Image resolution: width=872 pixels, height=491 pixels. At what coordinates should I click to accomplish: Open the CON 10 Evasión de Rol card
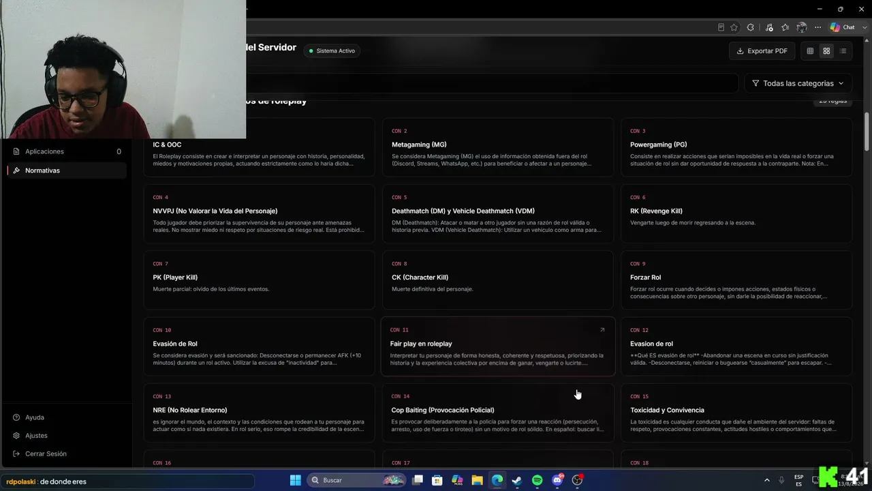click(x=259, y=346)
